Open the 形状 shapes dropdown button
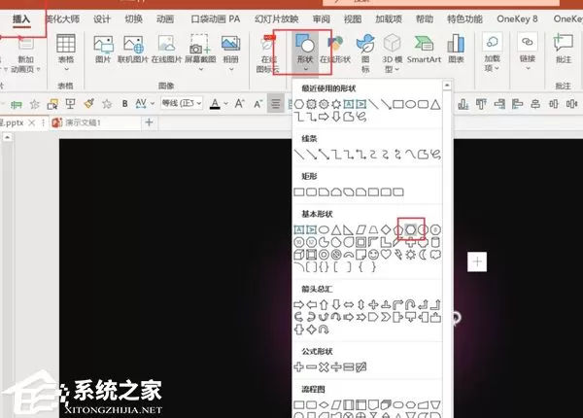This screenshot has width=583, height=418. point(305,52)
